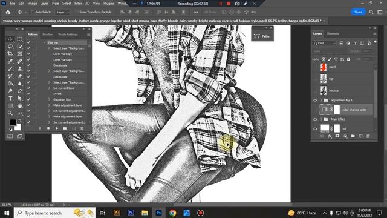
Task: Click the Home icon in options bar
Action: pyautogui.click(x=8, y=12)
